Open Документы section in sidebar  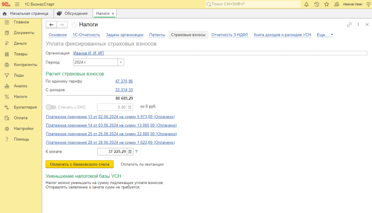click(21, 33)
